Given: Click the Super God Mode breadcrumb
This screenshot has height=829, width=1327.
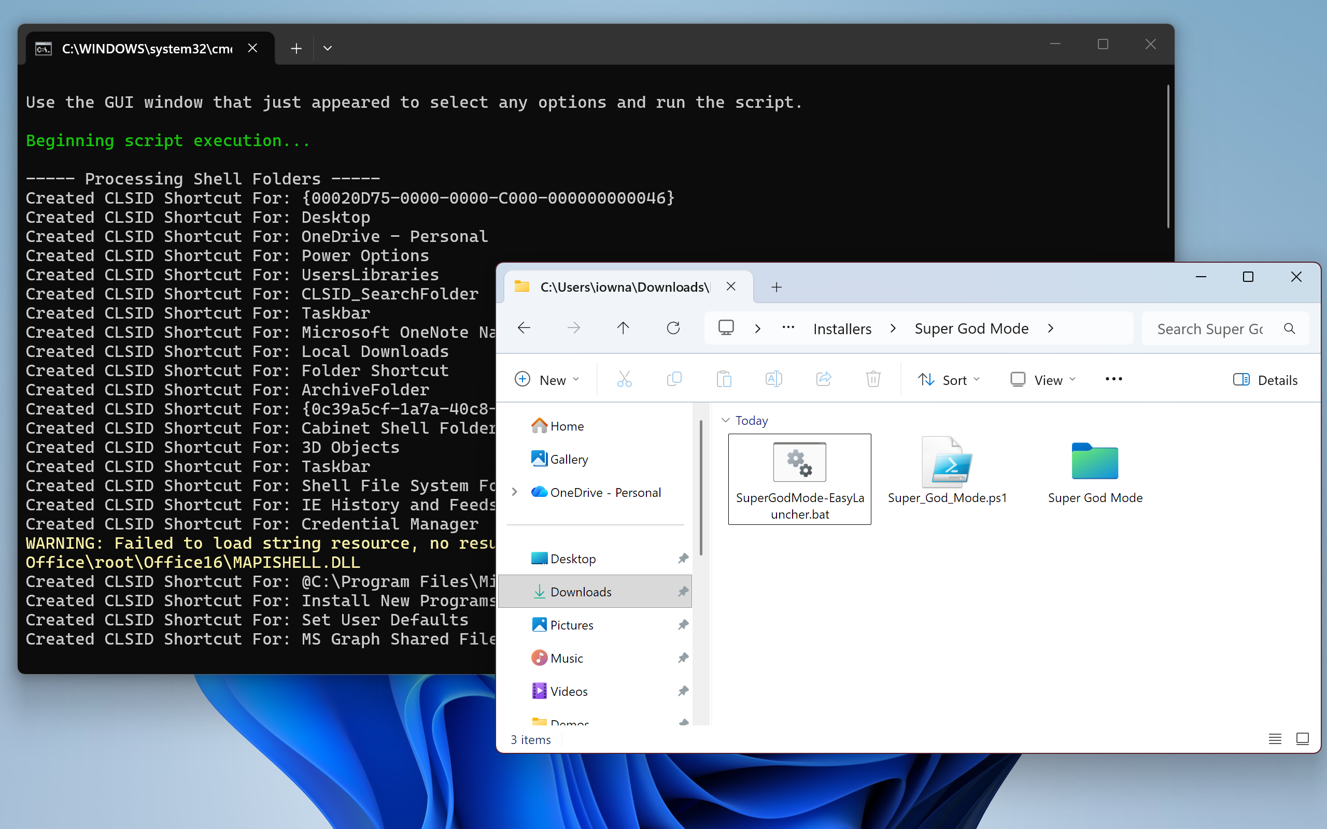Looking at the screenshot, I should pos(971,328).
